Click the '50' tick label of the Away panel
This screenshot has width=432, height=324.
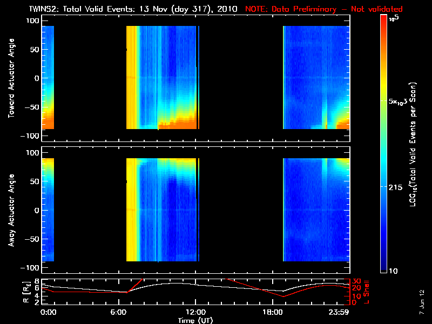point(35,181)
